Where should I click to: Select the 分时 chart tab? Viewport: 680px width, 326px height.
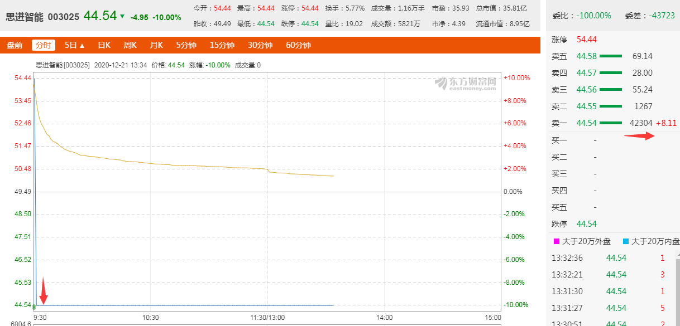pyautogui.click(x=43, y=45)
